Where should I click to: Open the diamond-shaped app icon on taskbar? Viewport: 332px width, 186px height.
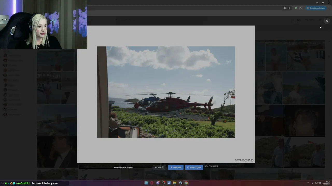click(180, 183)
